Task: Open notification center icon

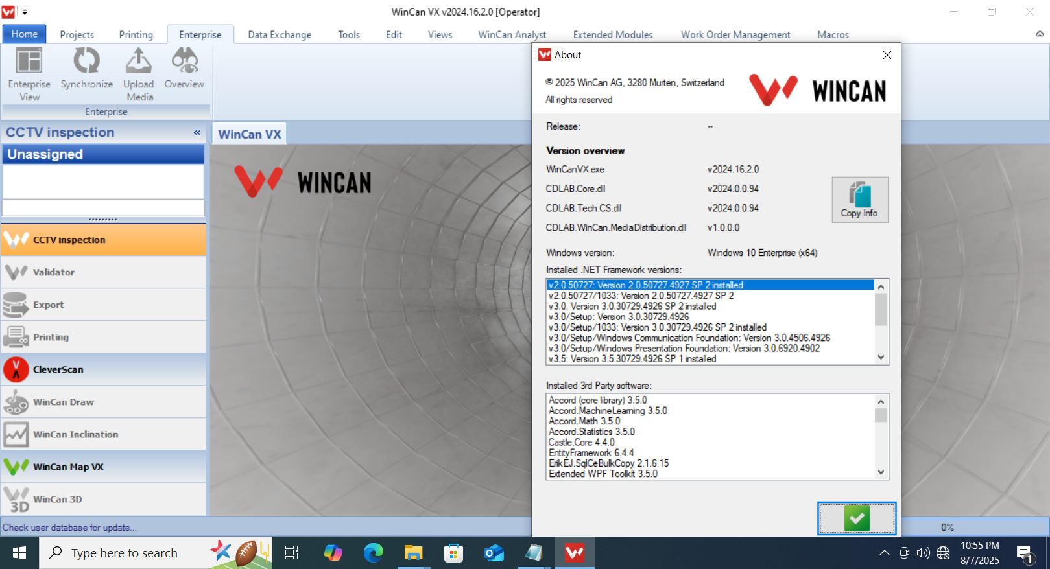Action: click(1025, 554)
